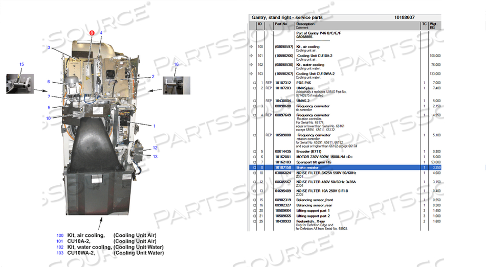Click document number 10188607 in title bar
This screenshot has width=486, height=267.
click(405, 17)
